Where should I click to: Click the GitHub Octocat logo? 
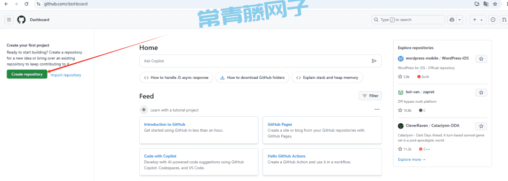pos(21,20)
